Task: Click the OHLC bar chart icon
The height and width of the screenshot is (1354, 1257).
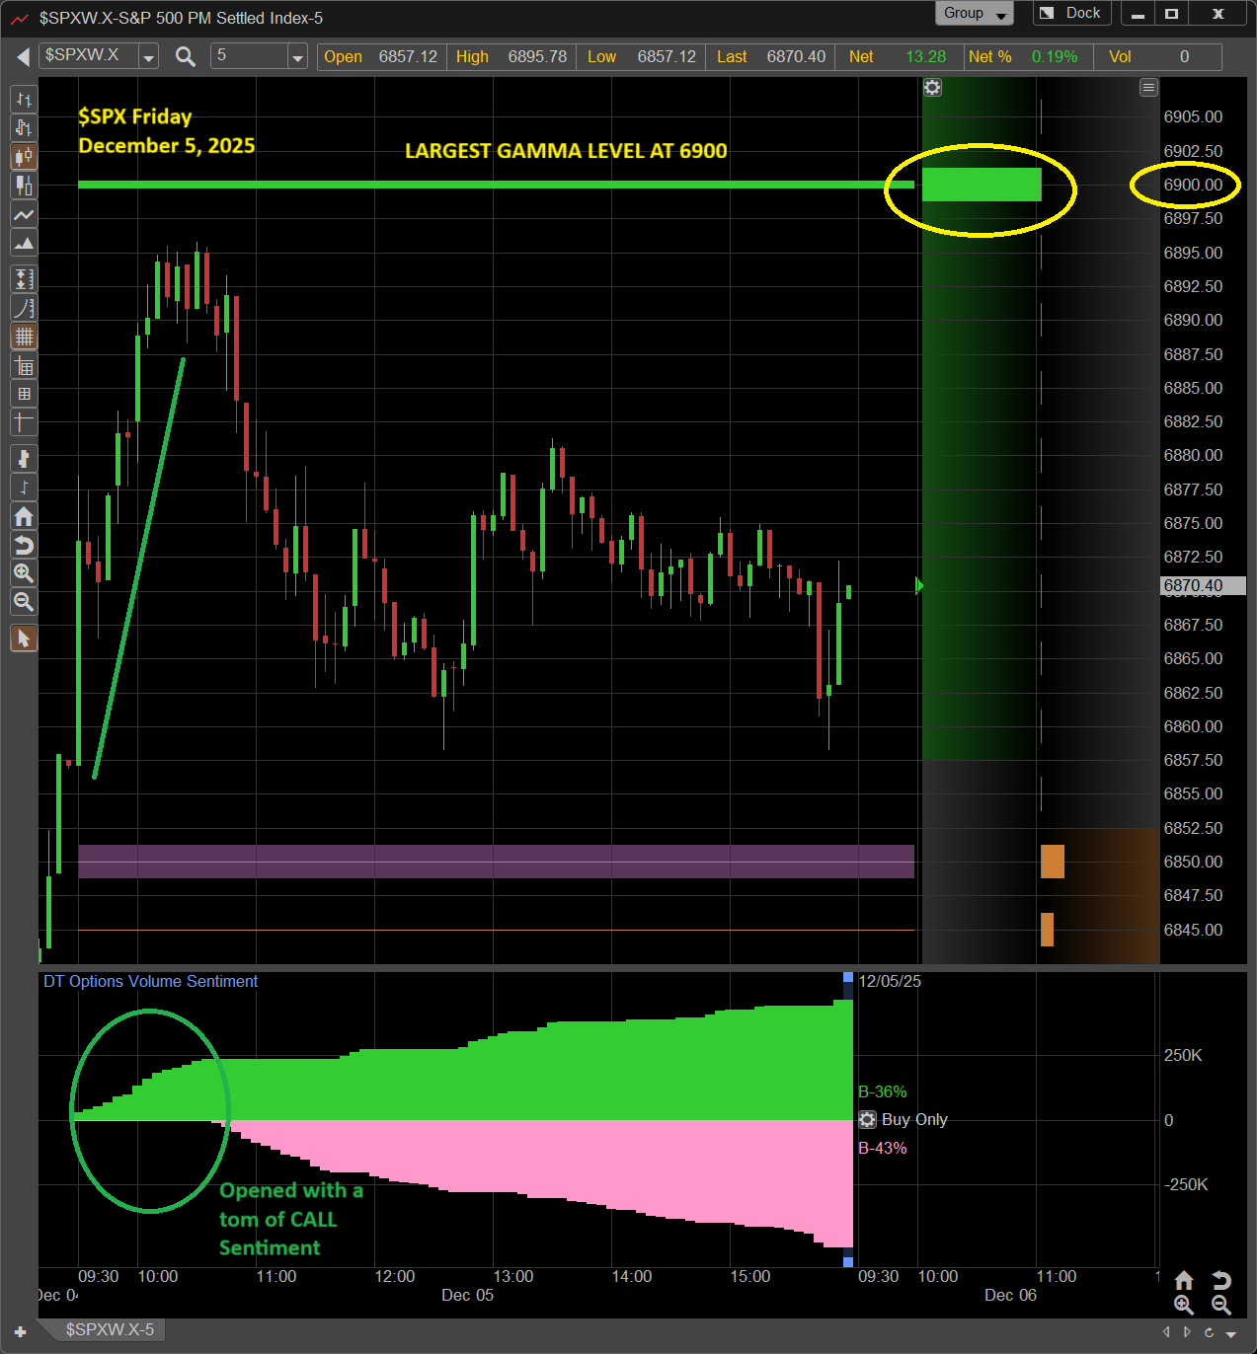Action: point(23,99)
